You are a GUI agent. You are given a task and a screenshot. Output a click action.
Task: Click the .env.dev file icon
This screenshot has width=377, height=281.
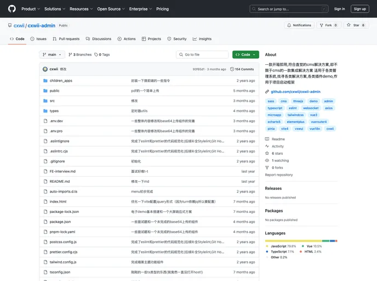pos(45,121)
